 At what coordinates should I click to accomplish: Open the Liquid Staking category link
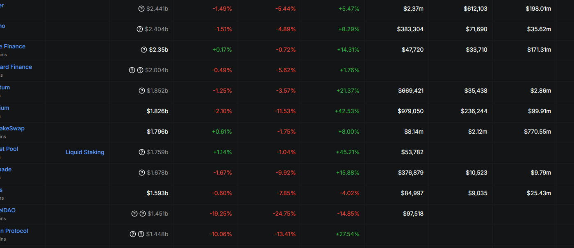coord(85,152)
